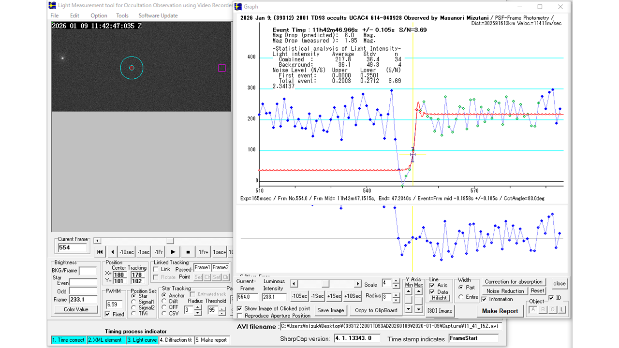Step back one frame with -1Fr
Screen dimensions: 619x348
pyautogui.click(x=159, y=252)
